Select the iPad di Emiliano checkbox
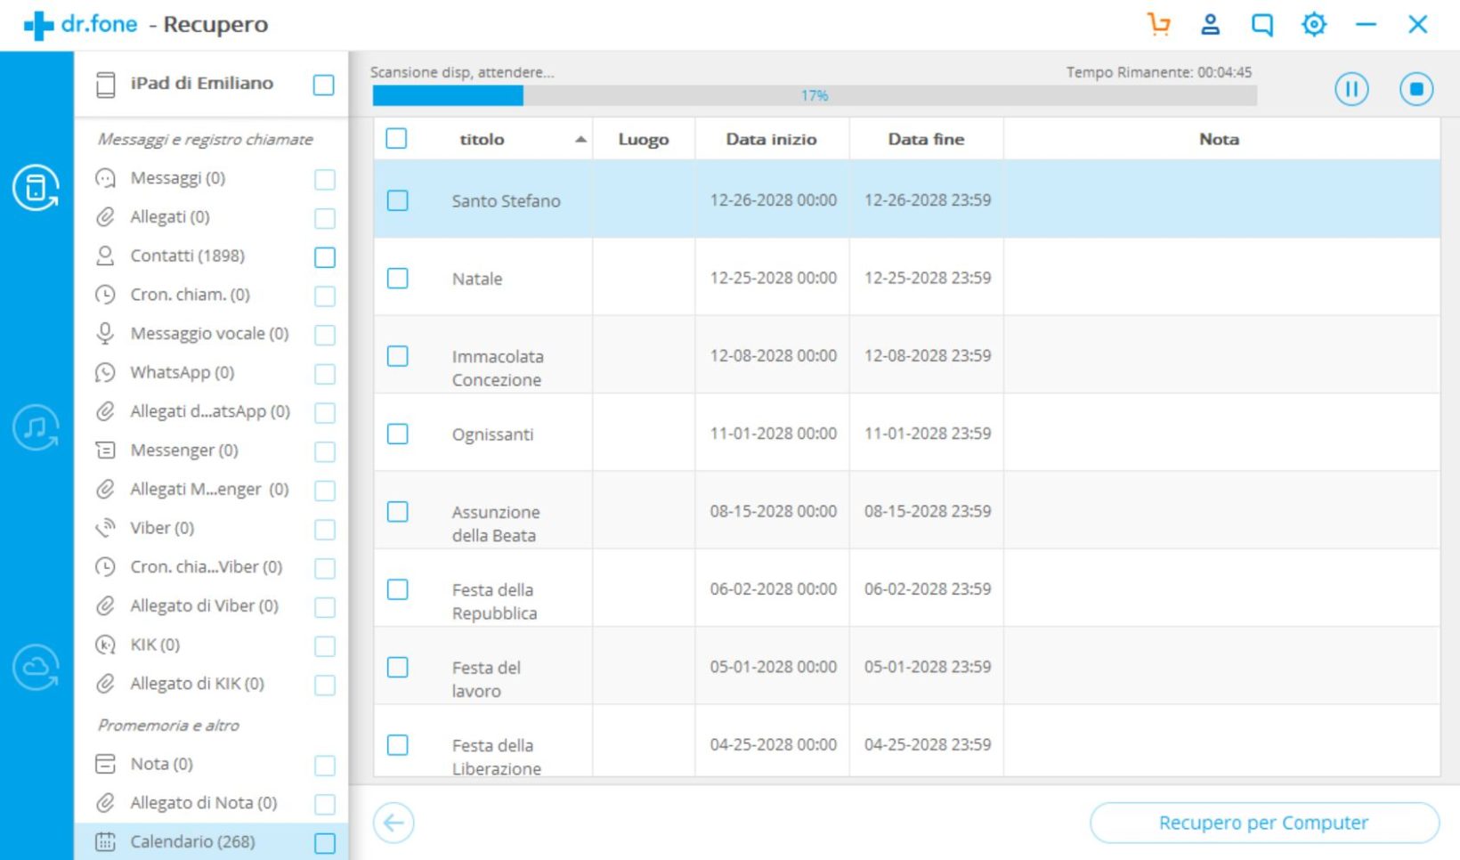Screen dimensions: 1460x860 tap(324, 85)
